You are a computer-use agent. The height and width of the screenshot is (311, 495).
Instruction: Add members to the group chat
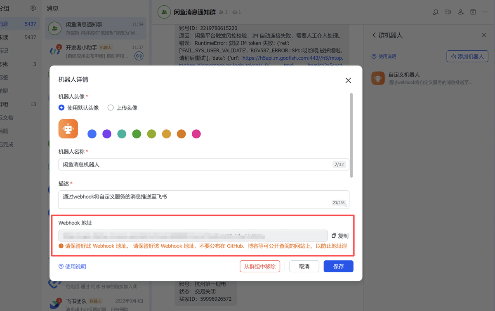pos(461,12)
